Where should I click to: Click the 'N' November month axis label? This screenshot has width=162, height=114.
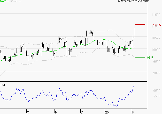coord(56,112)
